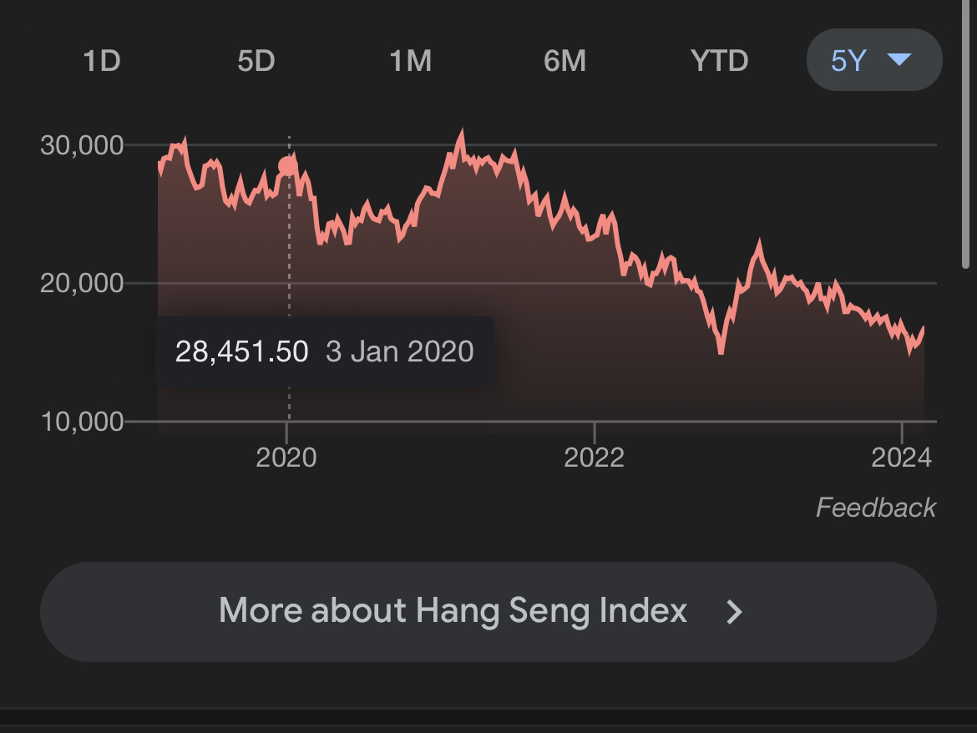Send chart Feedback
This screenshot has width=977, height=733.
875,508
